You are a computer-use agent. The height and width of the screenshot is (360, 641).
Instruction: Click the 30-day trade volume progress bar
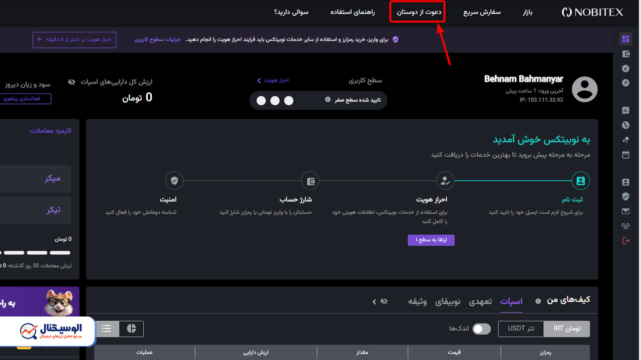pyautogui.click(x=36, y=252)
